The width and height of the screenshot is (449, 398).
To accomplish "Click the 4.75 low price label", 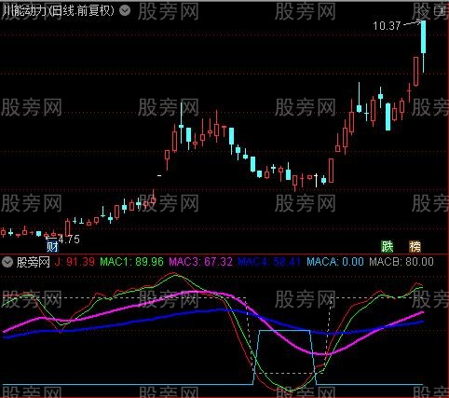I will [69, 240].
